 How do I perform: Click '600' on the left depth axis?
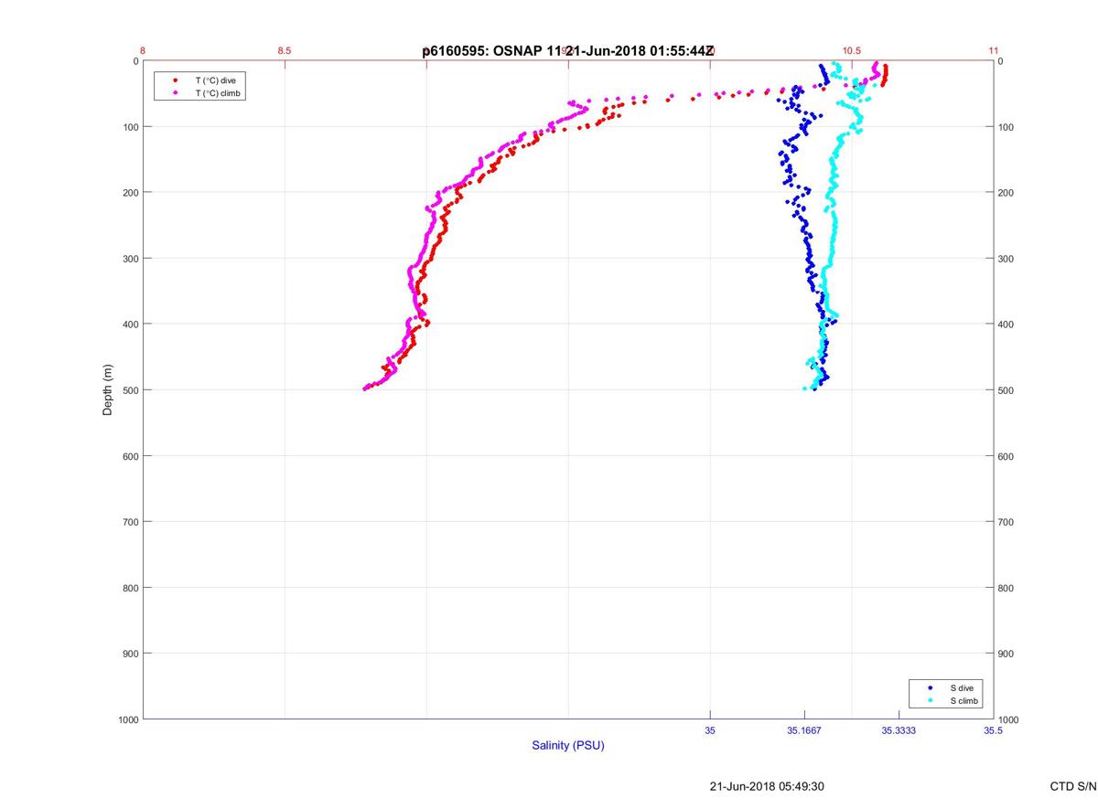(131, 456)
